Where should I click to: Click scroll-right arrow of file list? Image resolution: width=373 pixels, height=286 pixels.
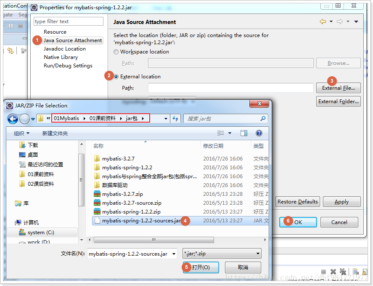pyautogui.click(x=265, y=240)
